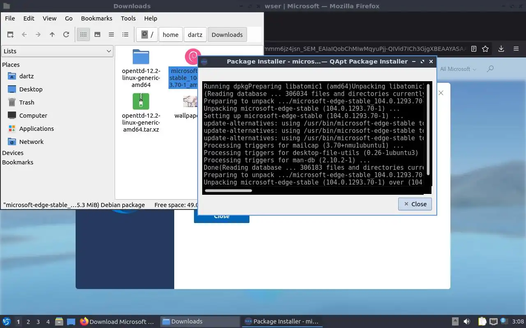The height and width of the screenshot is (328, 526).
Task: Click the show desktop panel icon
Action: click(71, 322)
